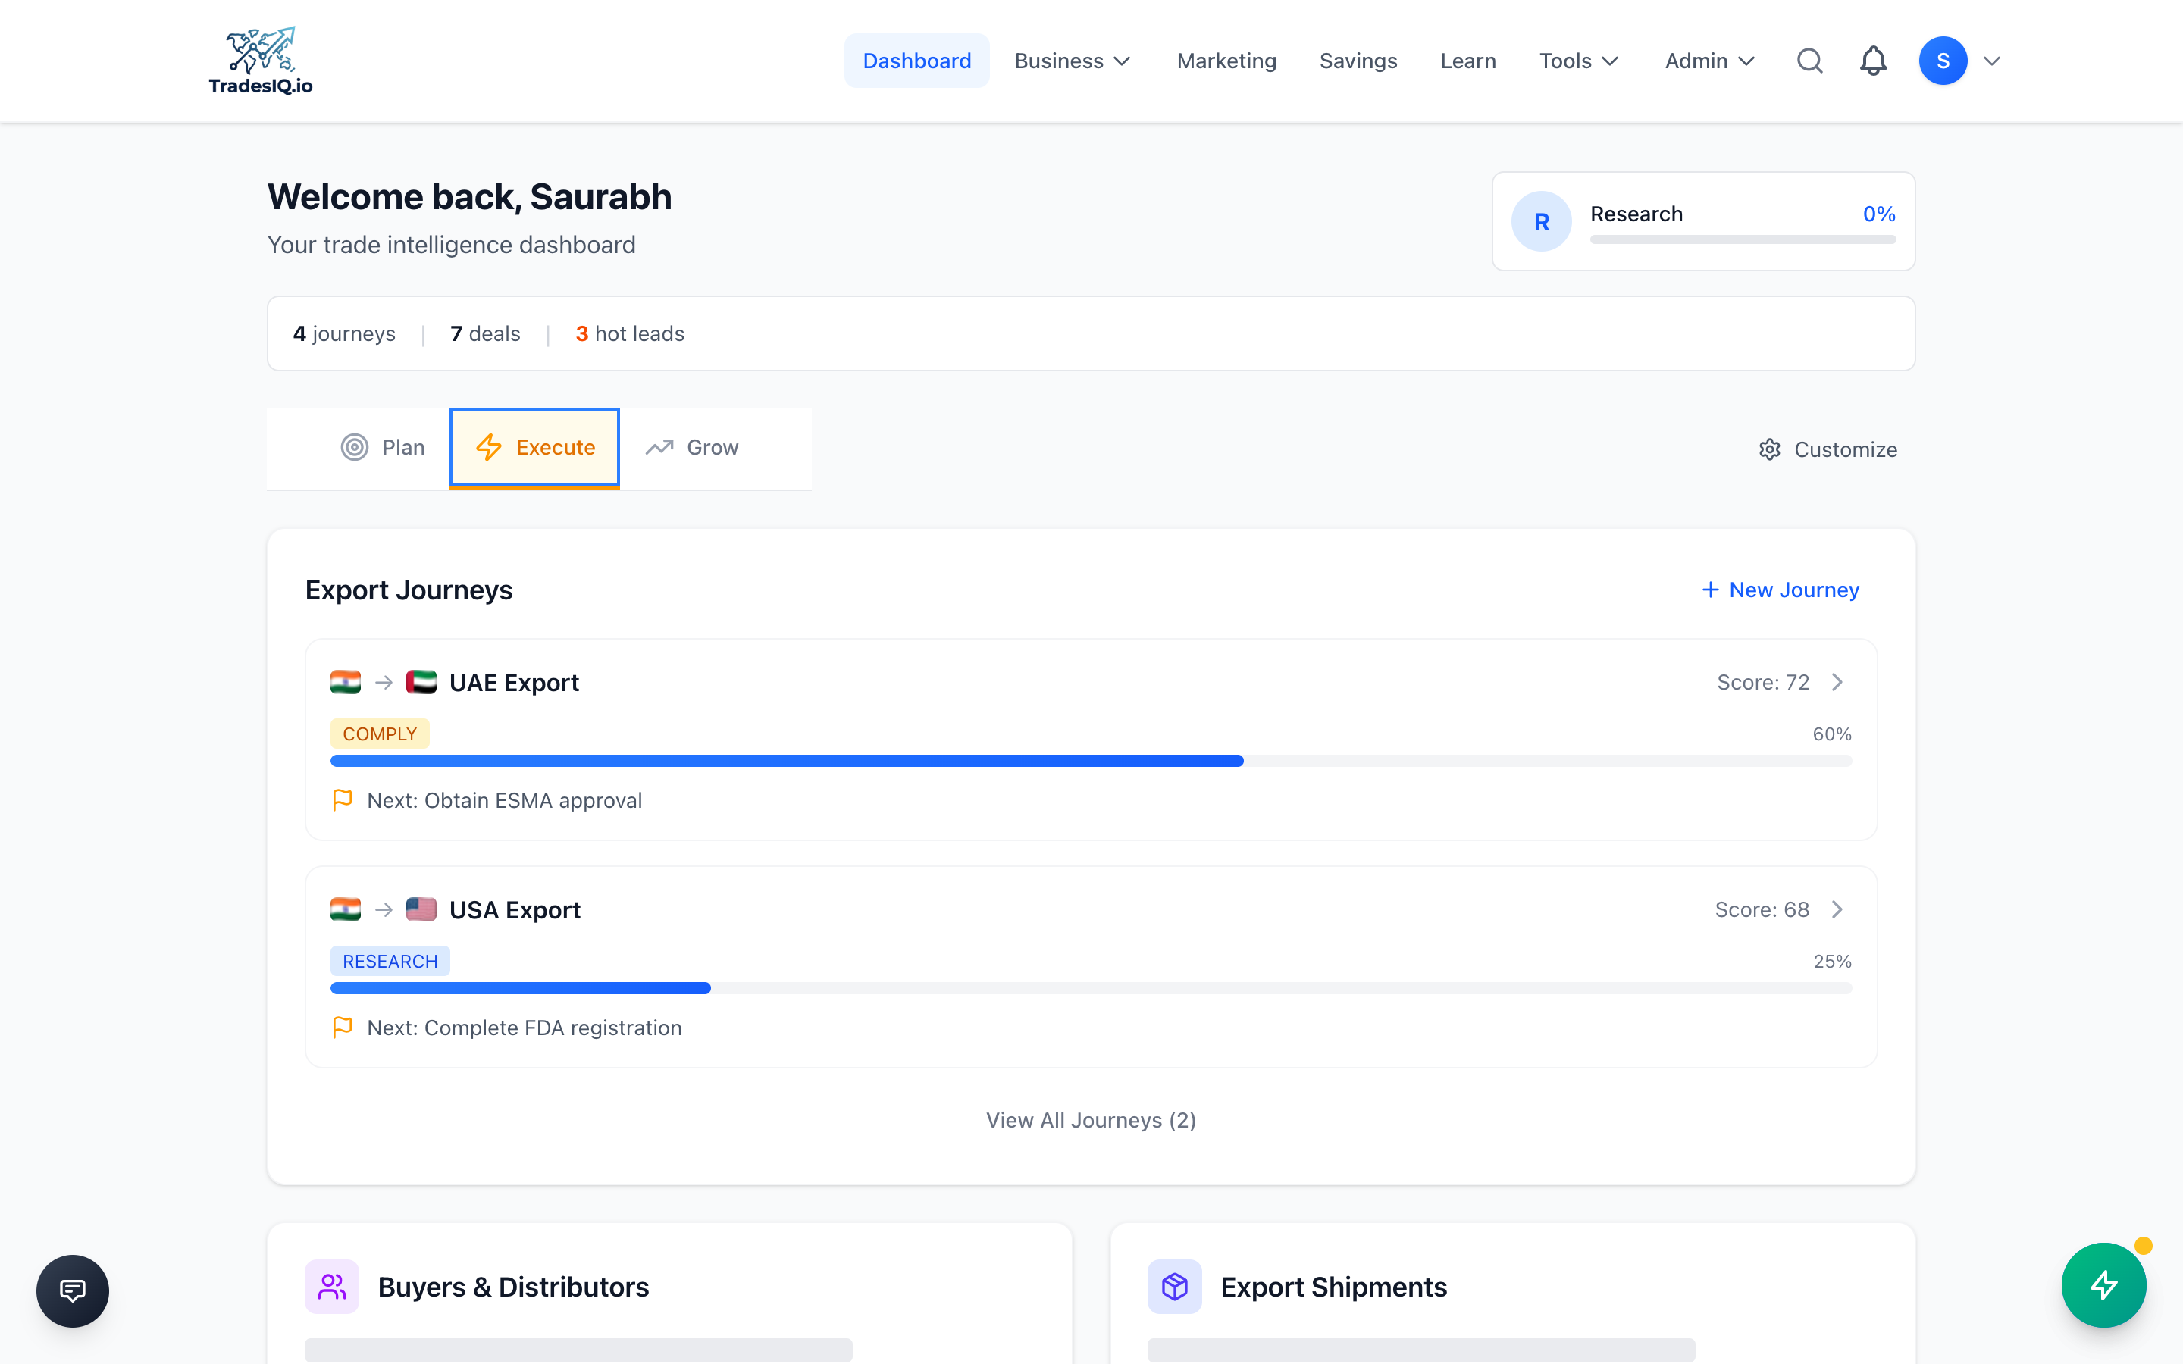Click the RESEARCH stage badge
The height and width of the screenshot is (1364, 2183).
(x=390, y=961)
